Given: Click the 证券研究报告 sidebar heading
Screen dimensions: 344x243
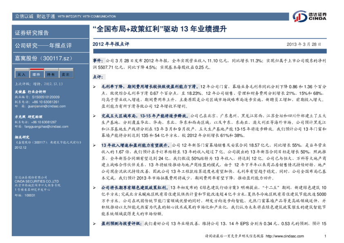Looking at the screenshot, I should (x=32, y=33).
